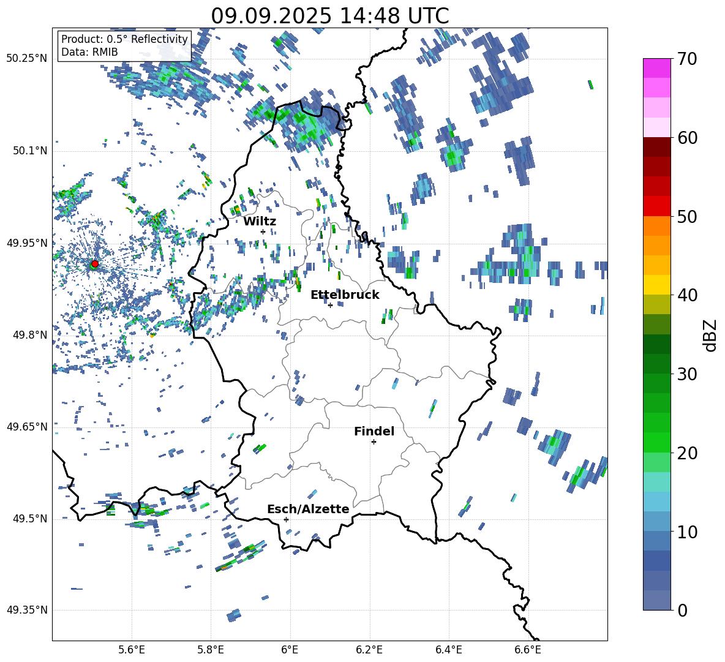Click the 30 value on colorbar
Viewport: 725px width, 662px height.
pos(687,374)
